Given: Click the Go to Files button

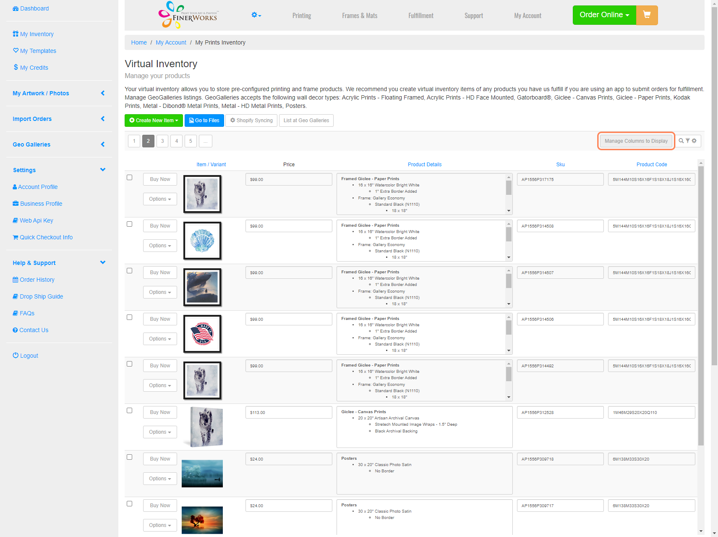Looking at the screenshot, I should pyautogui.click(x=204, y=120).
